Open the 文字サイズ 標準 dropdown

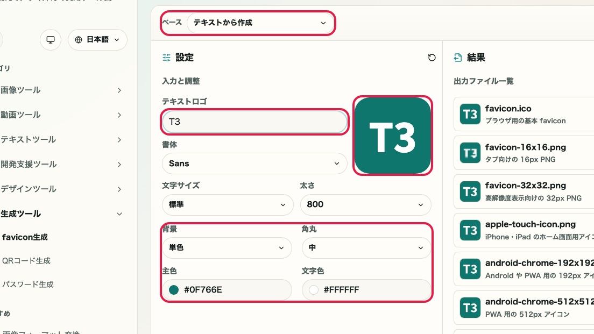coord(228,205)
